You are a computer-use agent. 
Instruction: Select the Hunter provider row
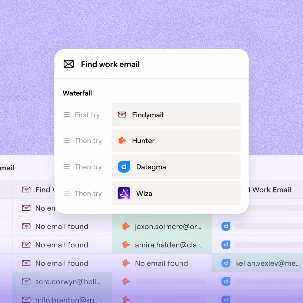(x=176, y=141)
